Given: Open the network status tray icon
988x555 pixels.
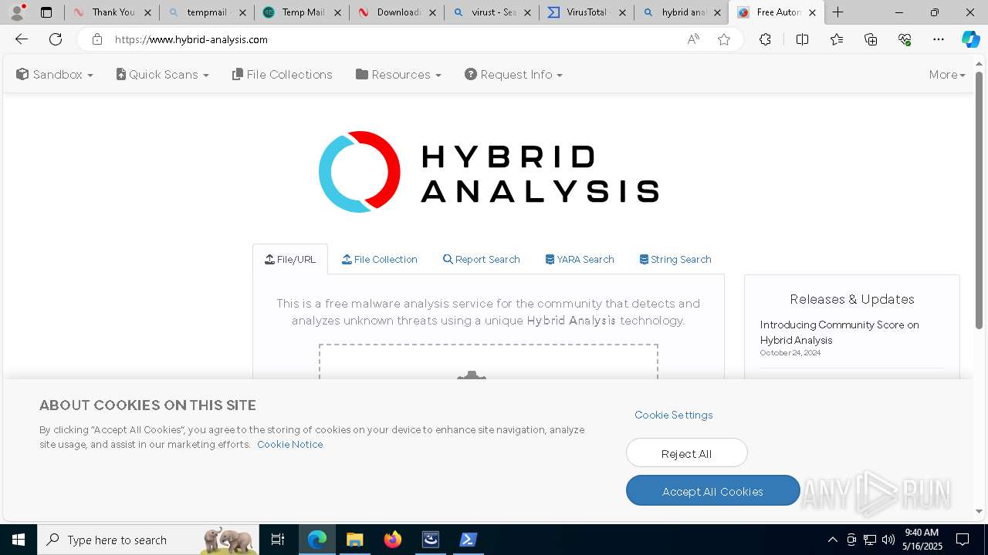Looking at the screenshot, I should click(870, 540).
